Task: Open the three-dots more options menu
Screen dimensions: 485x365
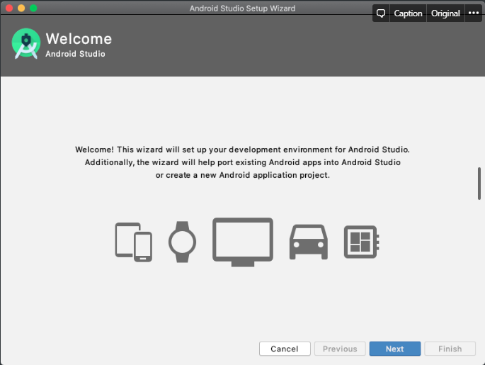Action: tap(473, 13)
